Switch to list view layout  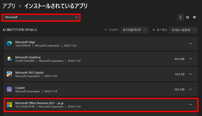(181, 17)
